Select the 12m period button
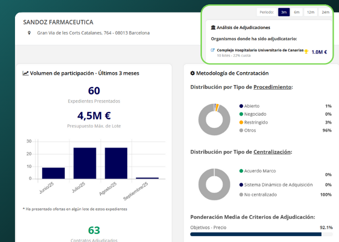This screenshot has height=242, width=339. (310, 12)
